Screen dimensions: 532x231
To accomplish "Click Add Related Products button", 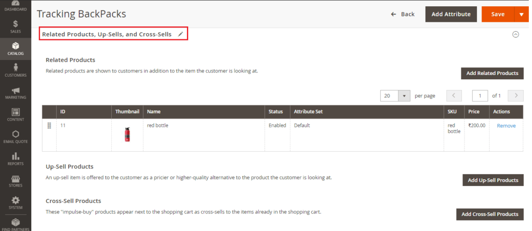I will [493, 74].
